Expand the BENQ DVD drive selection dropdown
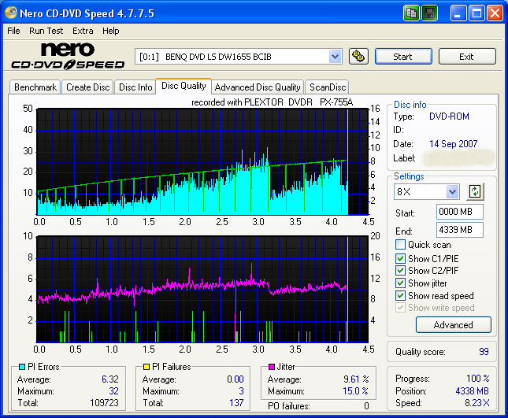Image resolution: width=508 pixels, height=418 pixels. [x=335, y=57]
